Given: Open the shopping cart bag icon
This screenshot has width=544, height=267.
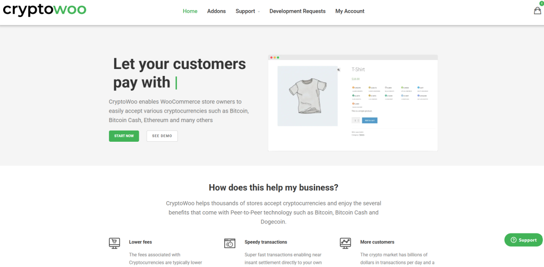Looking at the screenshot, I should (x=537, y=11).
